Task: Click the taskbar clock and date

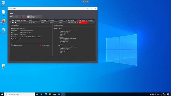Action: point(163,94)
